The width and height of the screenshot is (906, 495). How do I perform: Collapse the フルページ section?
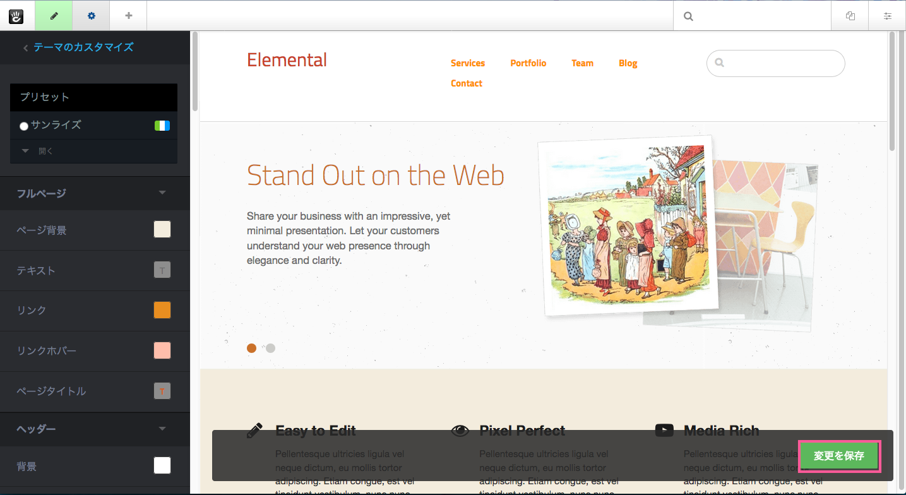[162, 193]
